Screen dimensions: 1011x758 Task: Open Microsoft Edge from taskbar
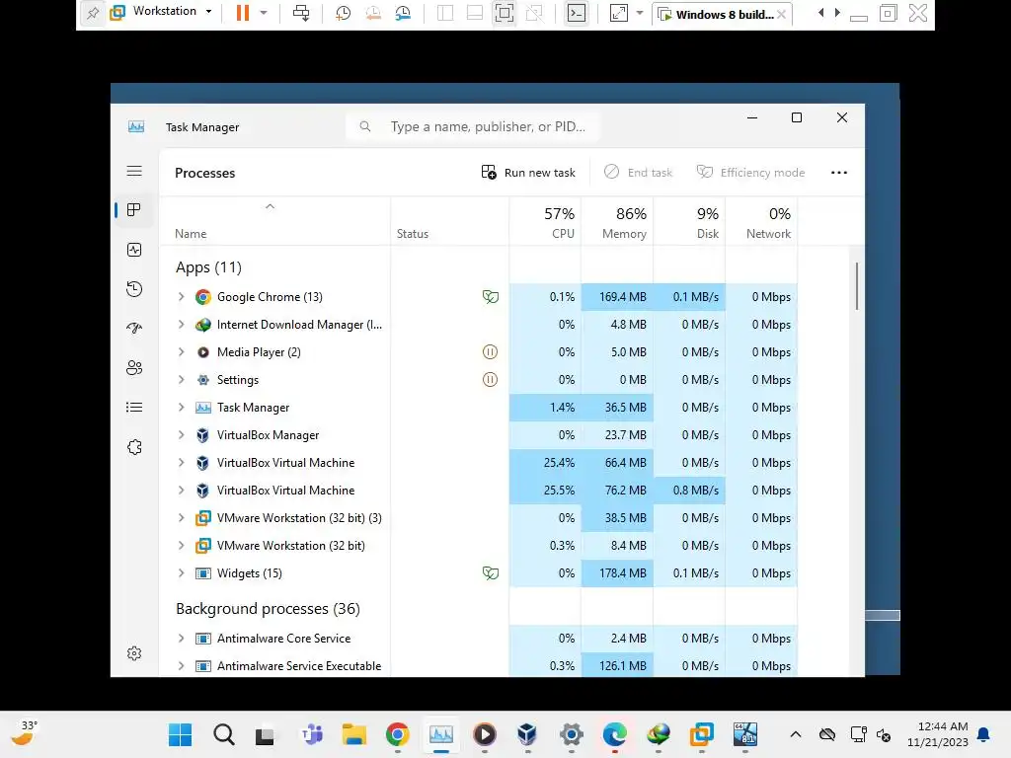[614, 734]
